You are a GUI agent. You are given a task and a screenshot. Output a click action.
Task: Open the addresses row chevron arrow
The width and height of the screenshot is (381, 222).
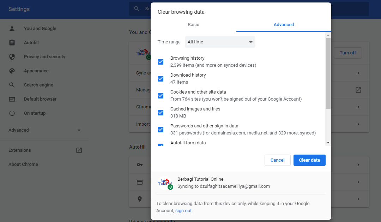click(358, 199)
